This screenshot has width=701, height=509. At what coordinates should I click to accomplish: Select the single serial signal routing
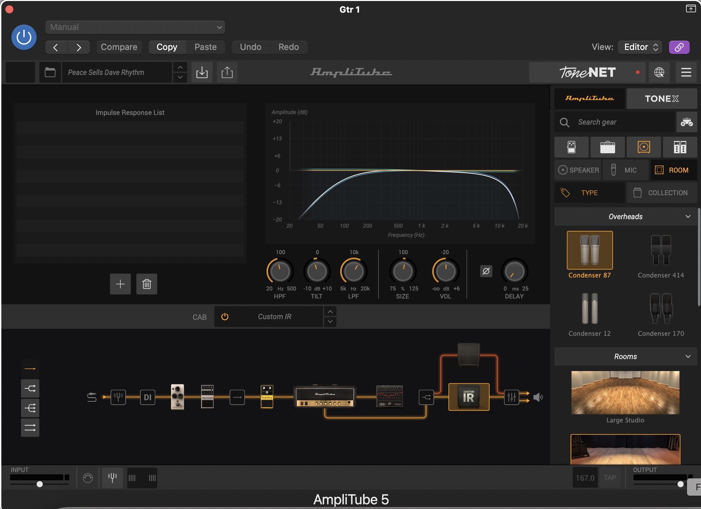tap(30, 369)
